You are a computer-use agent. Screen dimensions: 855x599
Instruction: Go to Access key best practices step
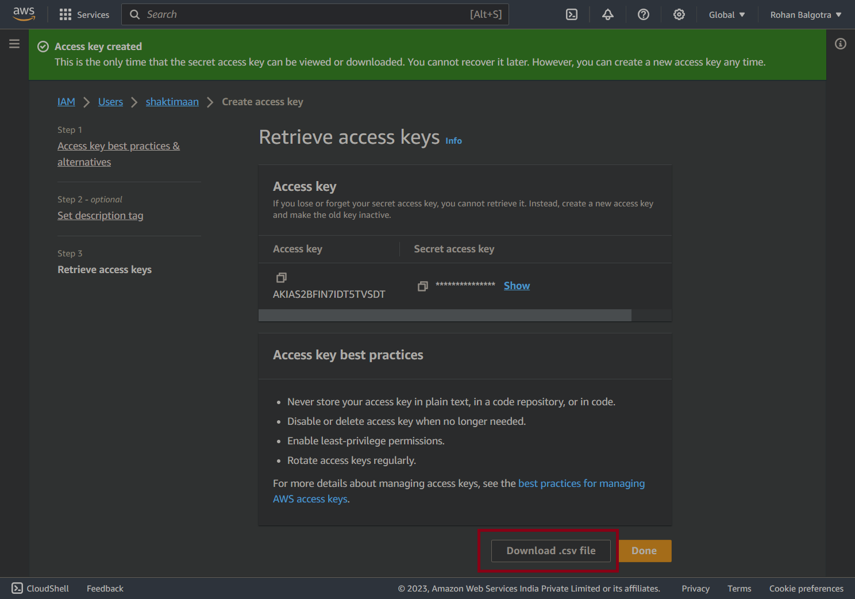click(x=118, y=154)
